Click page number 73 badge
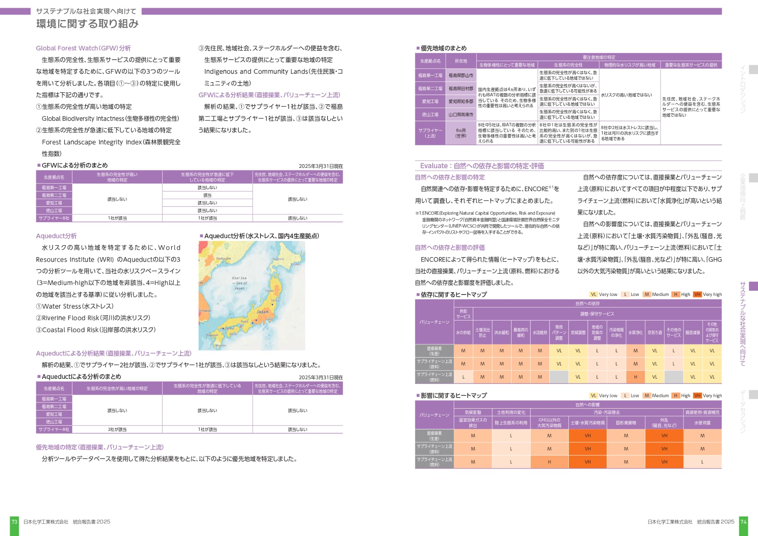Screen dimensions: 758x536 point(14,522)
